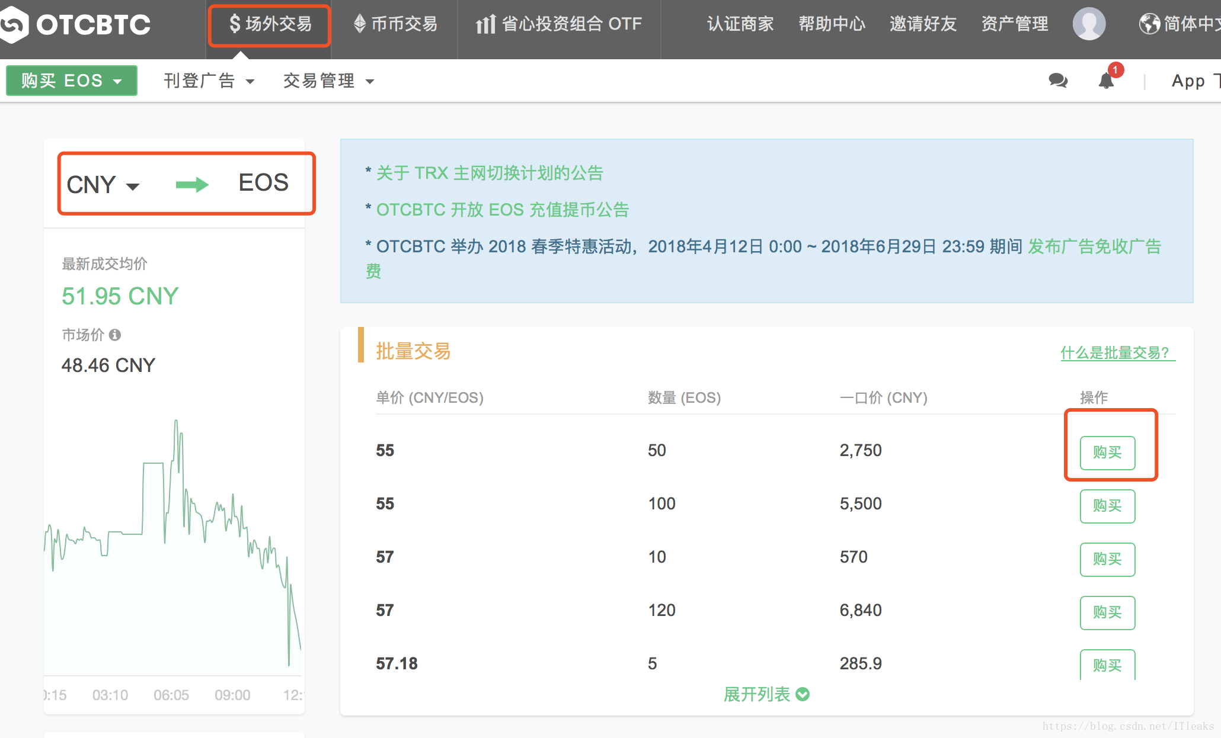Click the 5,500 total price cell
This screenshot has height=738, width=1221.
(x=861, y=503)
